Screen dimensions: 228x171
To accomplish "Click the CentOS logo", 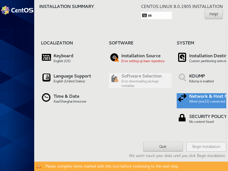I will tap(17, 10).
